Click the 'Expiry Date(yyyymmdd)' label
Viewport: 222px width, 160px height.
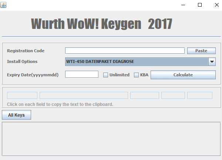coord(33,75)
